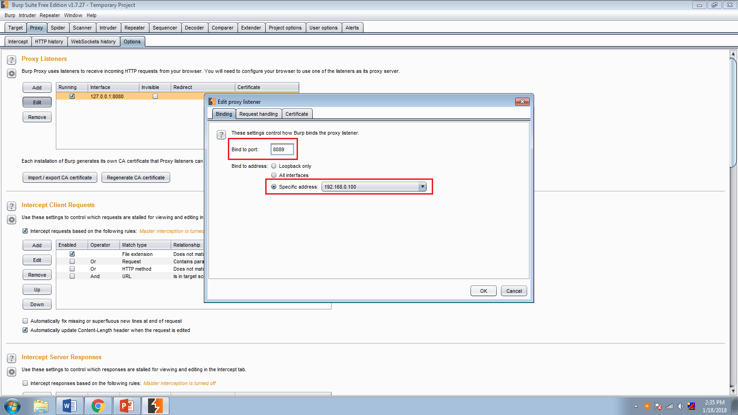Screen dimensions: 738x415
Task: Toggle Invisible checkbox for 127.0.0.1:8080 listener
Action: click(155, 96)
